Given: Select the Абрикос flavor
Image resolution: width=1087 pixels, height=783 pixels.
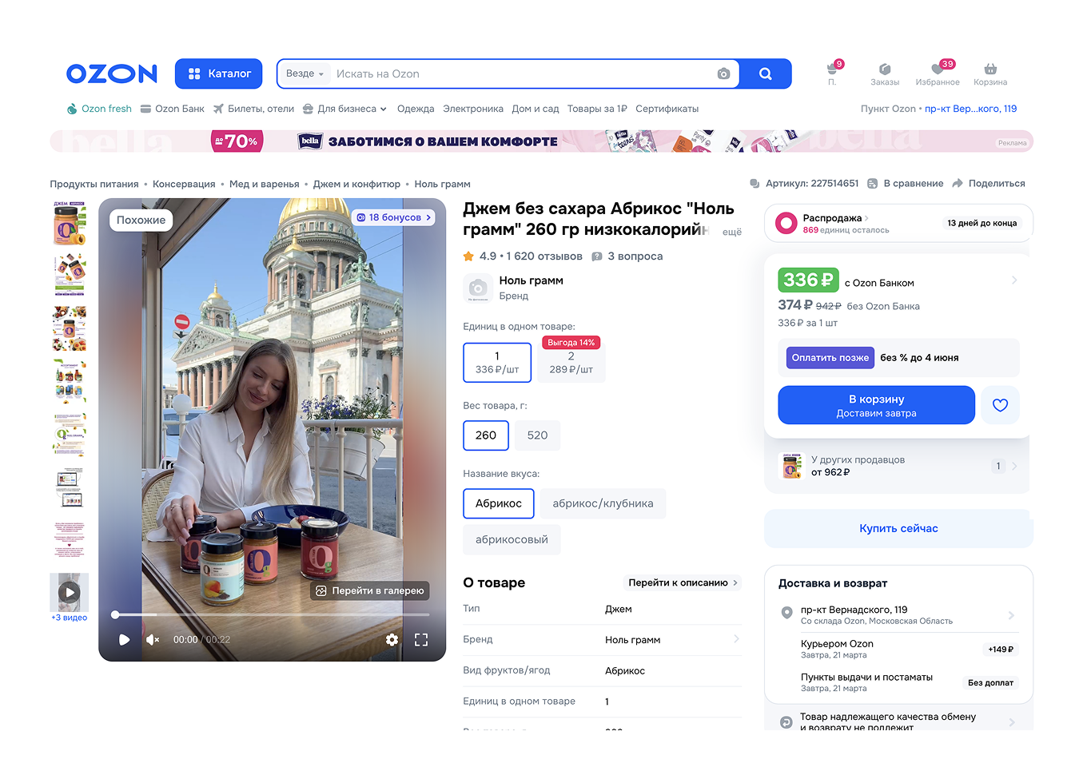Looking at the screenshot, I should pos(499,503).
